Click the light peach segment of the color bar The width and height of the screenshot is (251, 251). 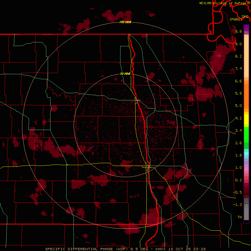[246, 58]
